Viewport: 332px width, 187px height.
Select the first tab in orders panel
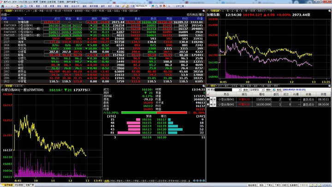point(213,86)
